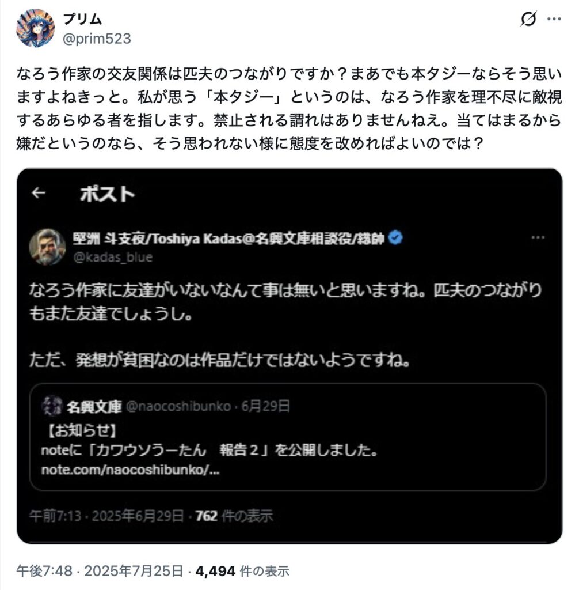Image resolution: width=579 pixels, height=590 pixels.
Task: Open the プリム display name link
Action: pos(82,18)
